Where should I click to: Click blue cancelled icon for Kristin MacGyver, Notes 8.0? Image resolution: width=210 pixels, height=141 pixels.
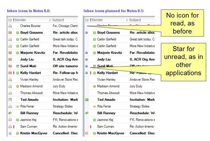(x=10, y=133)
